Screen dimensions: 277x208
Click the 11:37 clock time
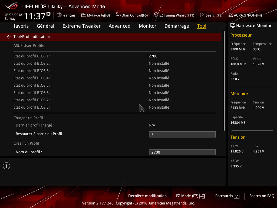[x=35, y=16]
